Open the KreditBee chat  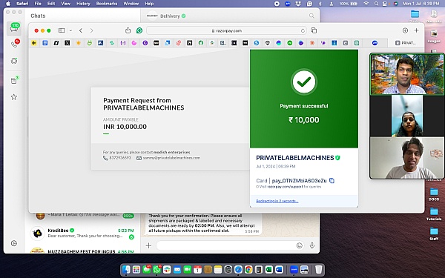click(82, 234)
